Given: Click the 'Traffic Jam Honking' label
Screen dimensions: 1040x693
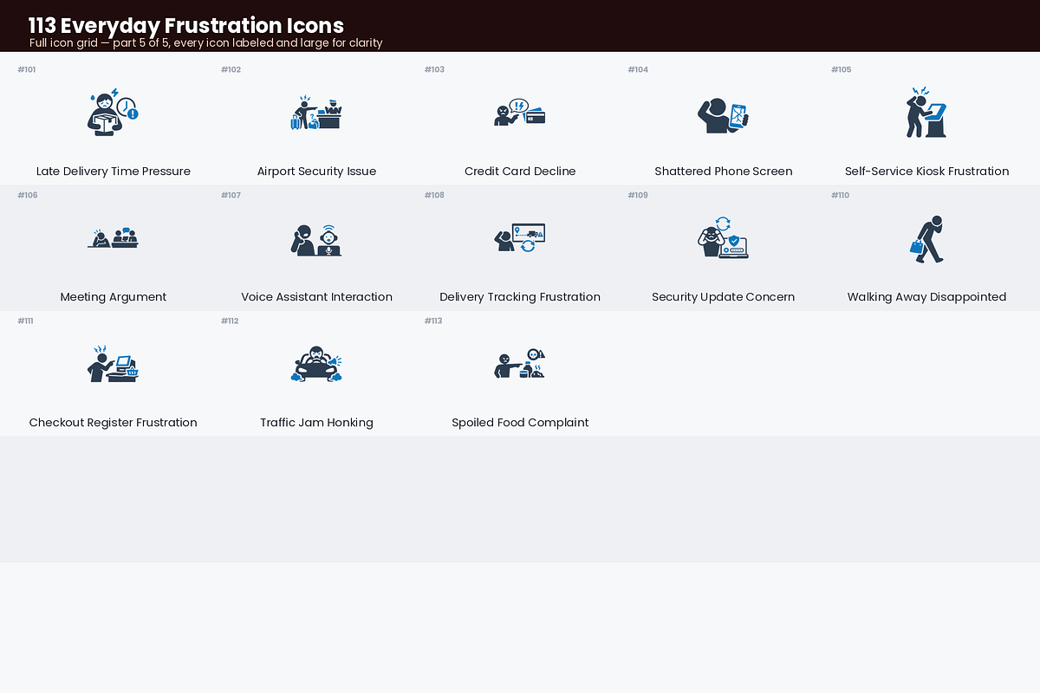Looking at the screenshot, I should pos(316,423).
